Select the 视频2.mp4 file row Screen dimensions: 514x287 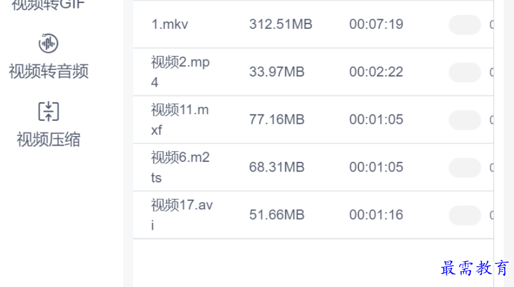pos(181,72)
